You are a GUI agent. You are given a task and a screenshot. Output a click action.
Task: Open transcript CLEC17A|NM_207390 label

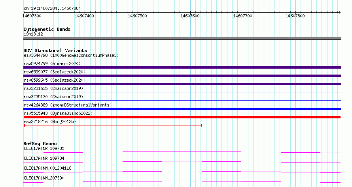44,178
